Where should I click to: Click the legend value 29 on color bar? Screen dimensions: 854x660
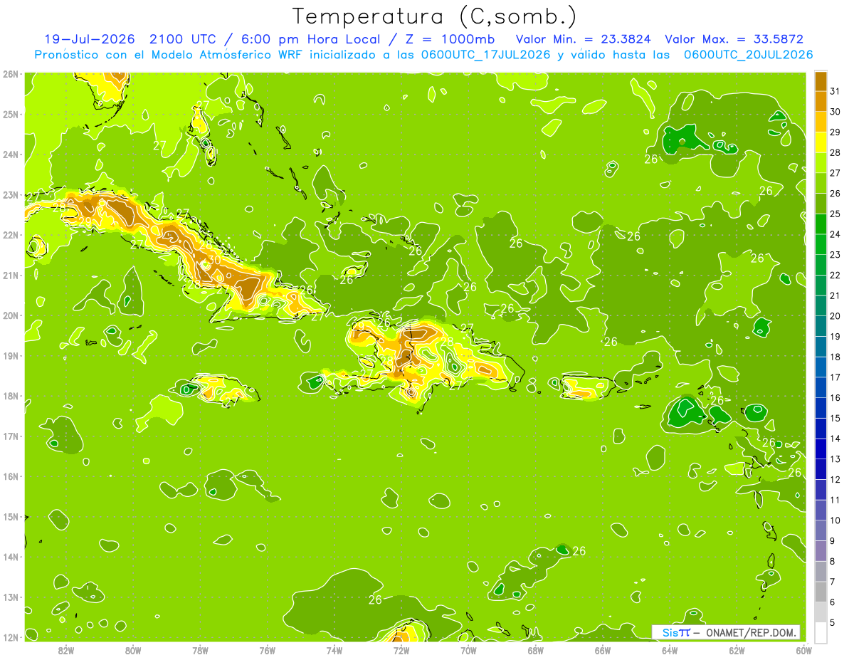click(x=835, y=132)
